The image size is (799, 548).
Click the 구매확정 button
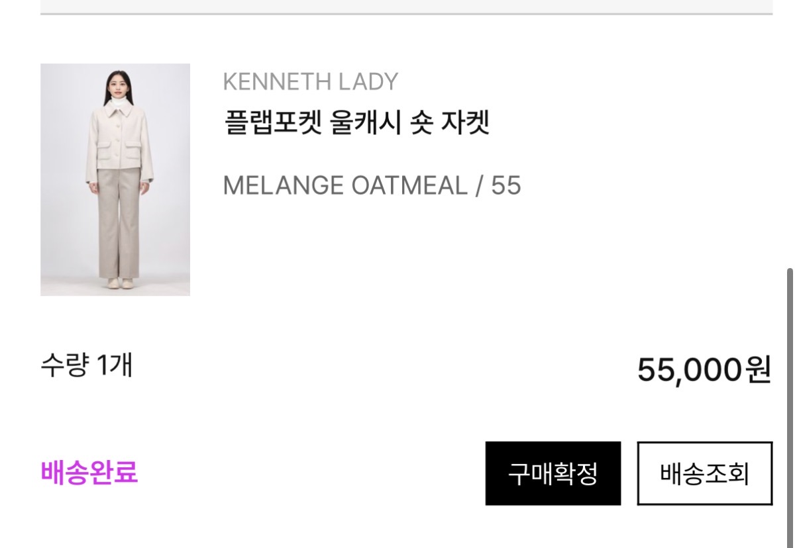pos(553,473)
